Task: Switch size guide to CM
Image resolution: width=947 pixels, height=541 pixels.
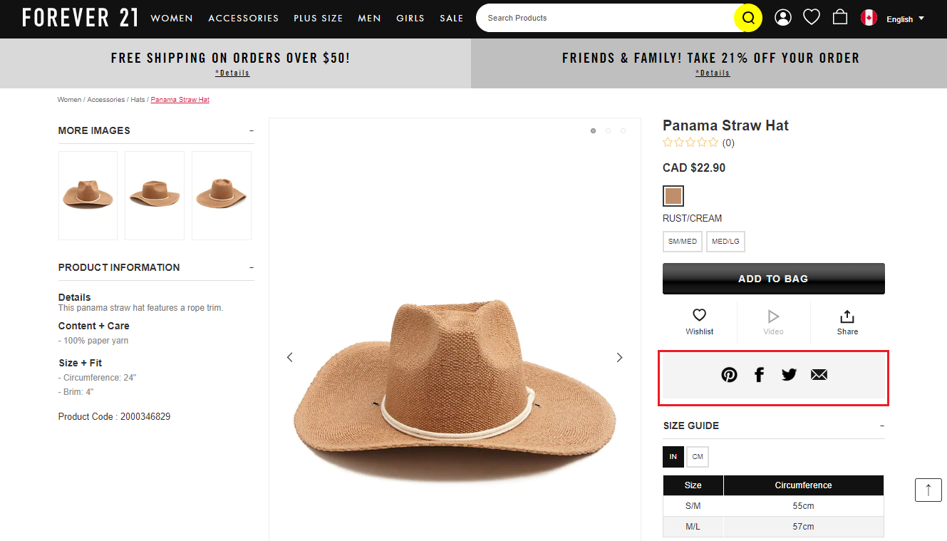Action: tap(698, 457)
